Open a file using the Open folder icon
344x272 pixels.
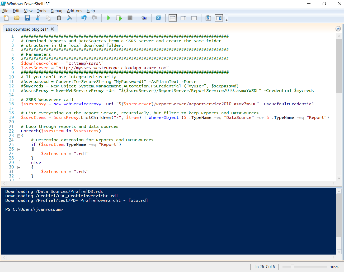(x=16, y=18)
